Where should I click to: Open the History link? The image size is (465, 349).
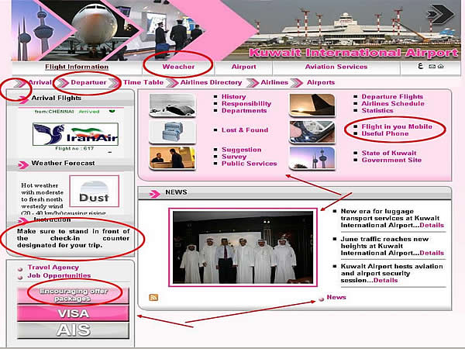(x=234, y=97)
